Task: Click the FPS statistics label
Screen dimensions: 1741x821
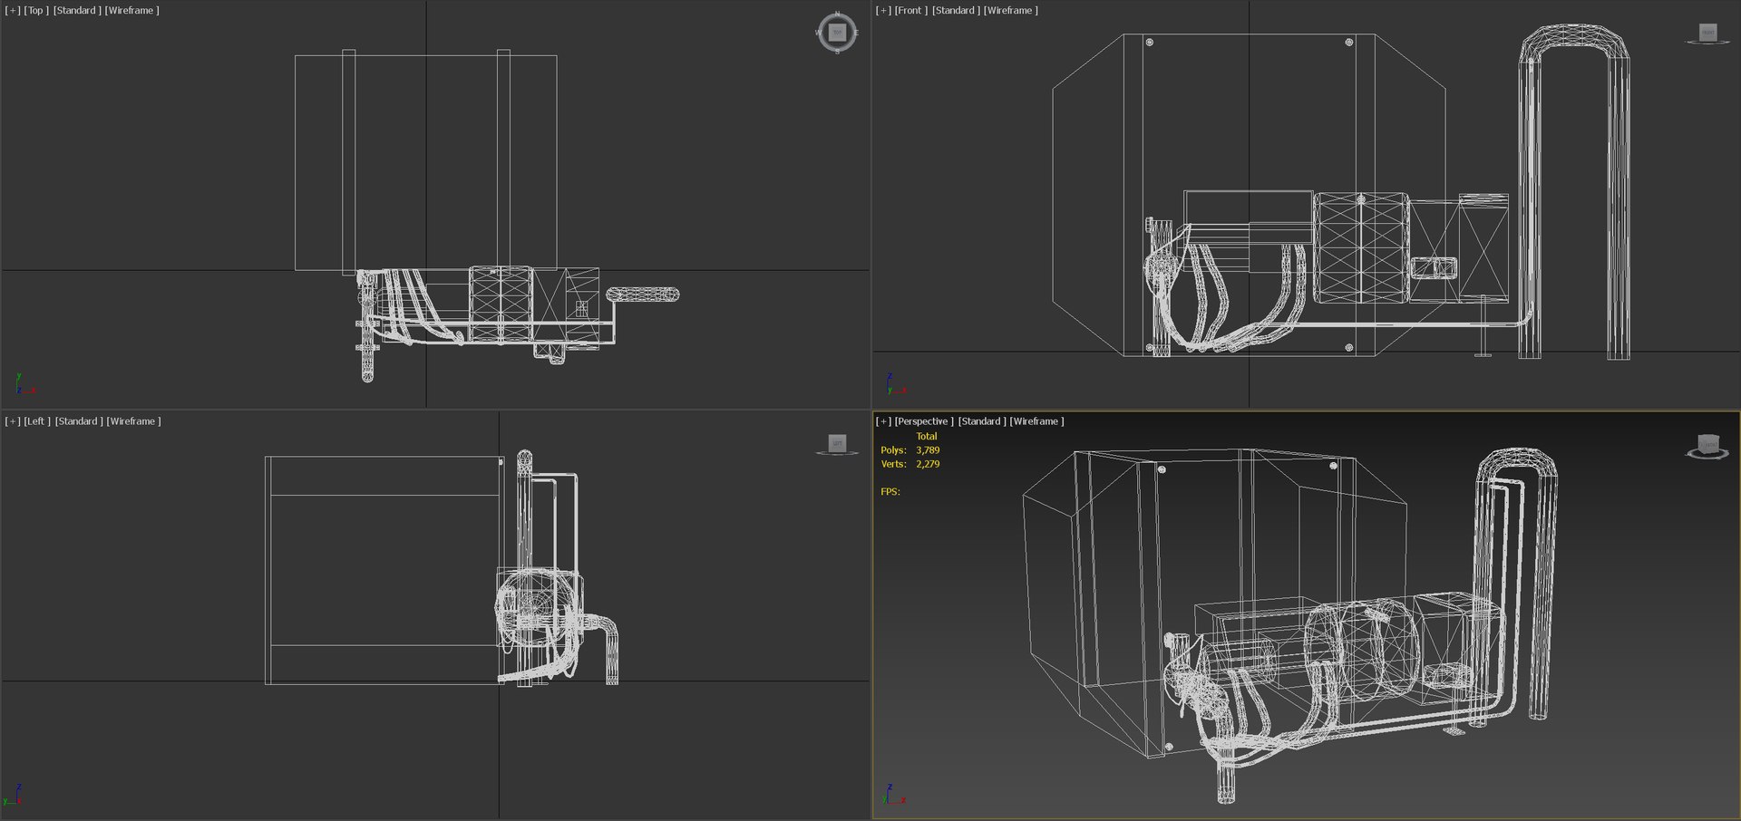Action: point(890,492)
